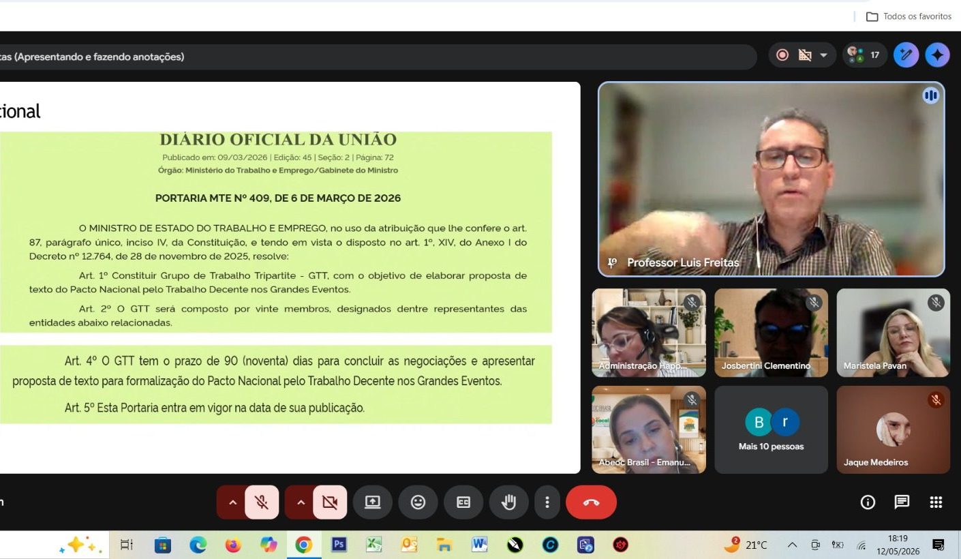Open the 'Todos os favoritos' bookmarks folder
Viewport: 961px width, 559px height.
point(909,16)
